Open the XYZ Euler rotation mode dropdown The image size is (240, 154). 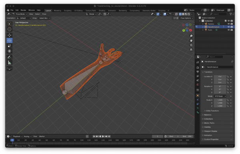(x=220, y=96)
